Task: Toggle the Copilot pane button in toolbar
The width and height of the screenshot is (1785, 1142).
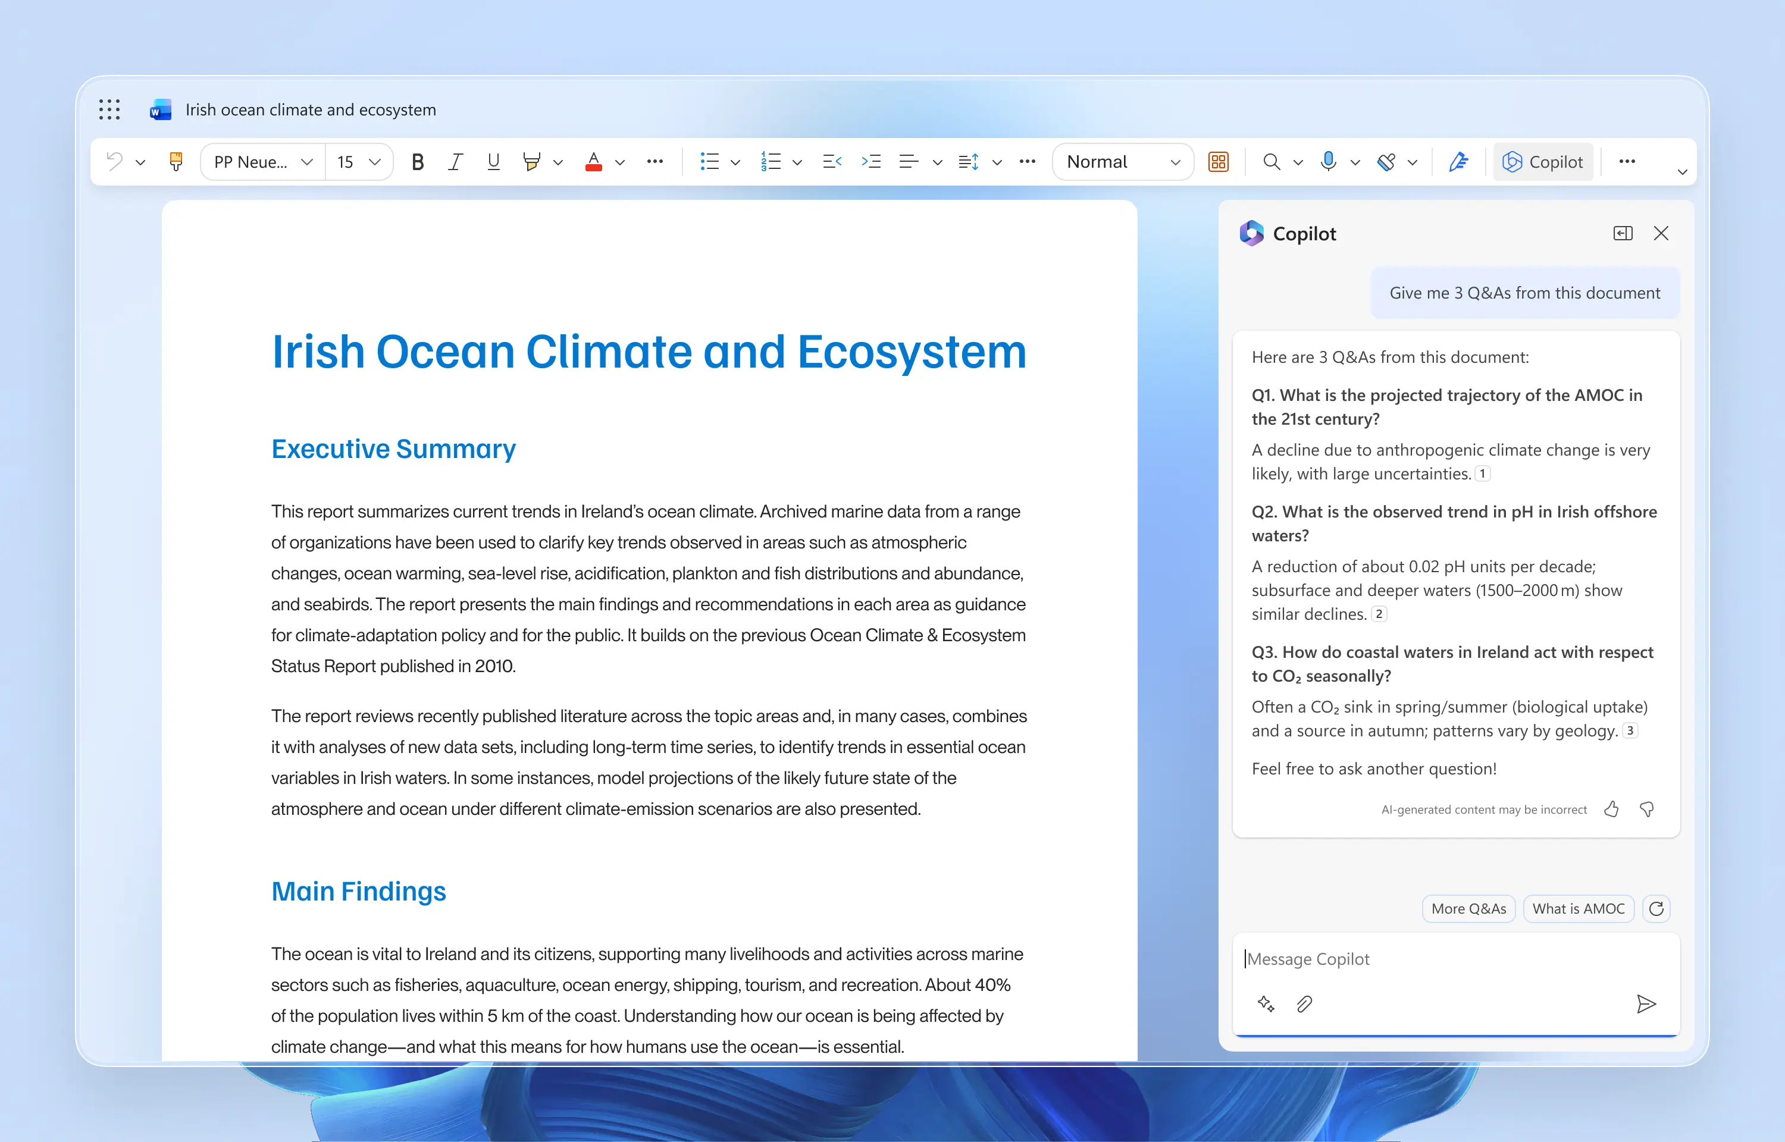Action: point(1542,162)
